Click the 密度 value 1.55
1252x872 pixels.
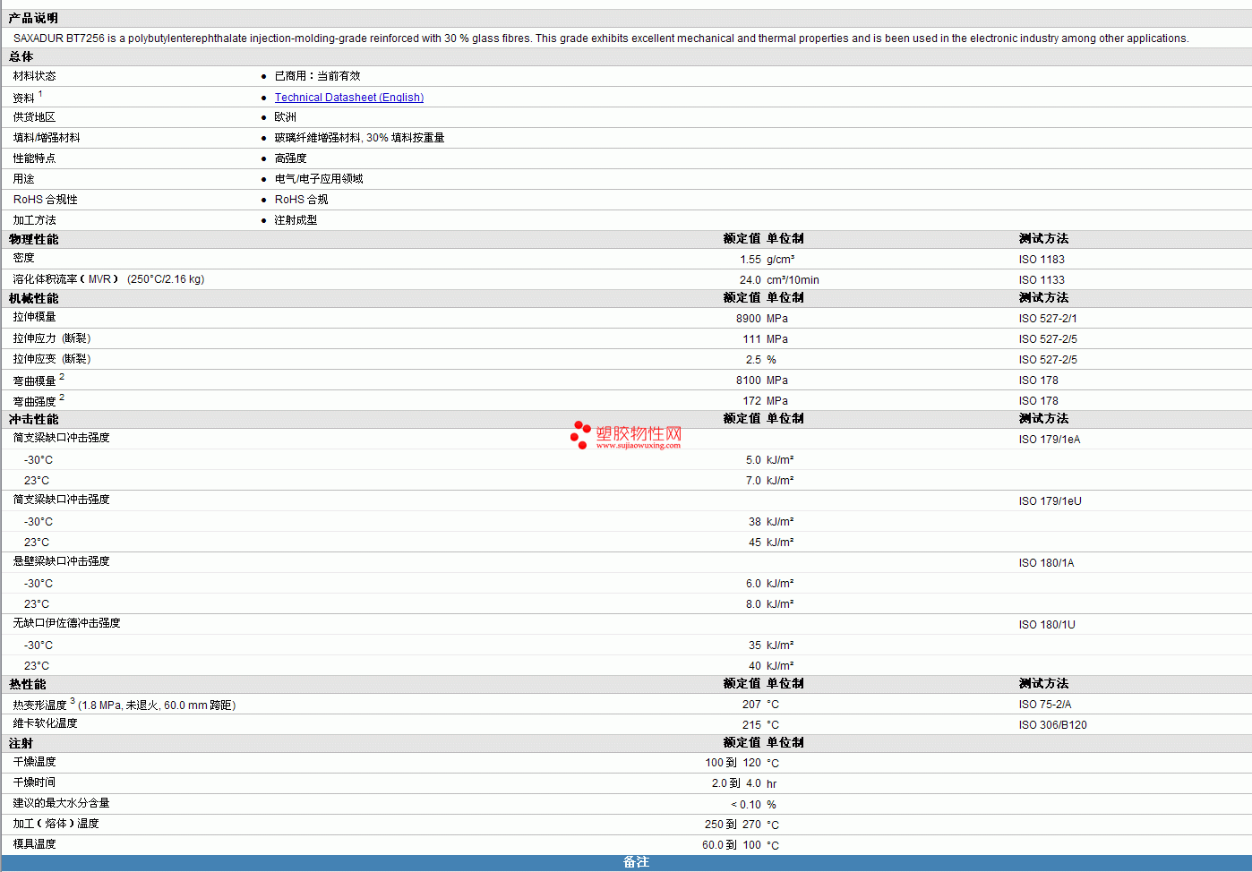point(750,260)
